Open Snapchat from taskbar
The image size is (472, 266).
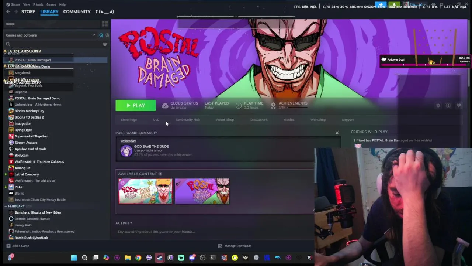click(235, 258)
